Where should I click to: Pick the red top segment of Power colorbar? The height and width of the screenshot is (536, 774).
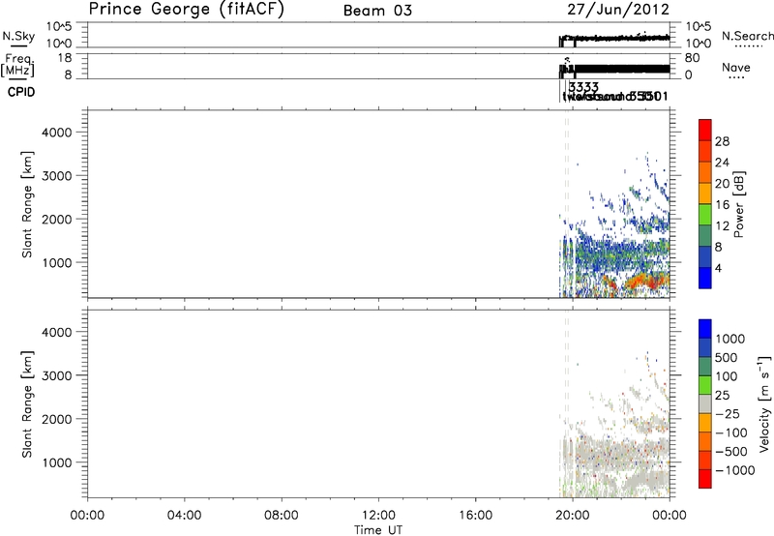[705, 130]
